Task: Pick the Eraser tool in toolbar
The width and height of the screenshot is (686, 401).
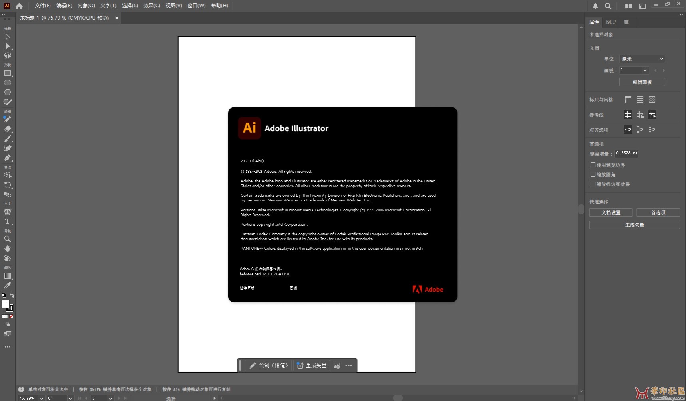Action: click(x=7, y=129)
